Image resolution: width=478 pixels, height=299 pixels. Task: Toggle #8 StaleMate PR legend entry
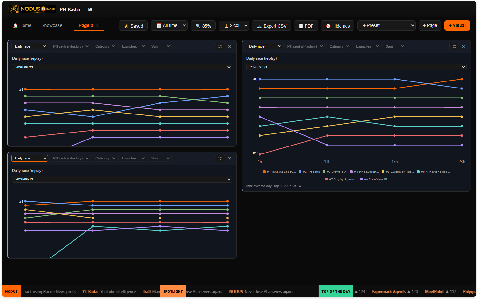click(374, 179)
